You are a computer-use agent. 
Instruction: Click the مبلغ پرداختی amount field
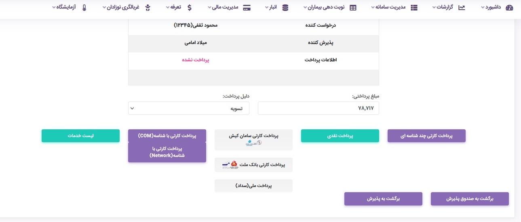point(318,108)
